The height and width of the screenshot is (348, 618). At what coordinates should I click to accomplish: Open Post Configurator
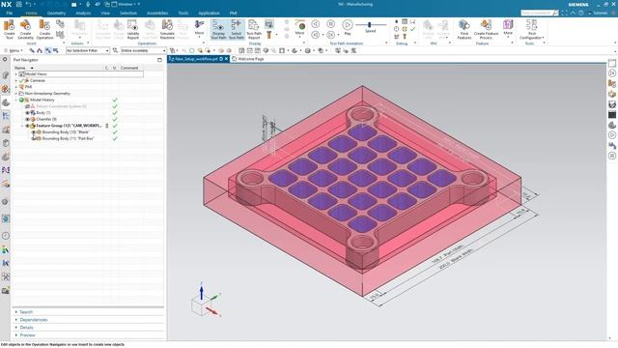(x=532, y=29)
